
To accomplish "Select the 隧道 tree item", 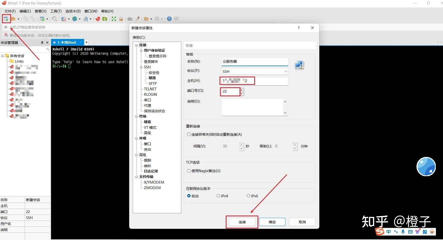I will pos(152,78).
